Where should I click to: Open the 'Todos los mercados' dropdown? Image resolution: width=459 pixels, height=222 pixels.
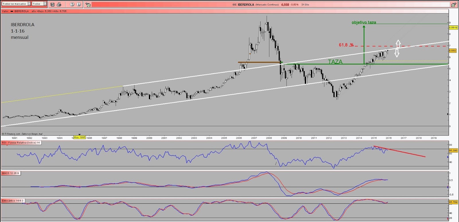click(16, 4)
